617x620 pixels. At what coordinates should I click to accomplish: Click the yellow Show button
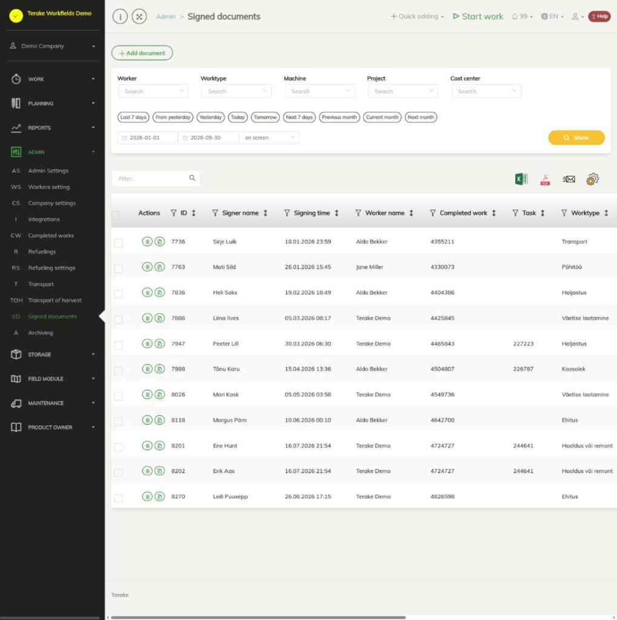click(576, 137)
